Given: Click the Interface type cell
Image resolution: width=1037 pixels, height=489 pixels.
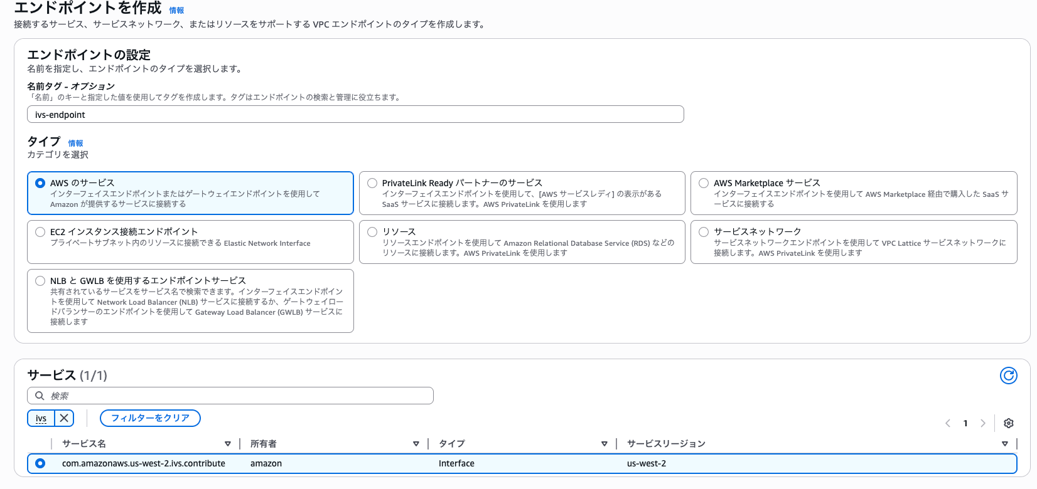Looking at the screenshot, I should (x=456, y=463).
